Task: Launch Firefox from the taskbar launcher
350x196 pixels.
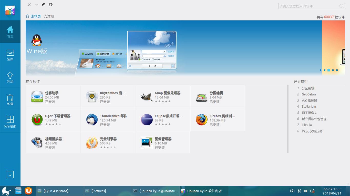Action: click(x=28, y=191)
